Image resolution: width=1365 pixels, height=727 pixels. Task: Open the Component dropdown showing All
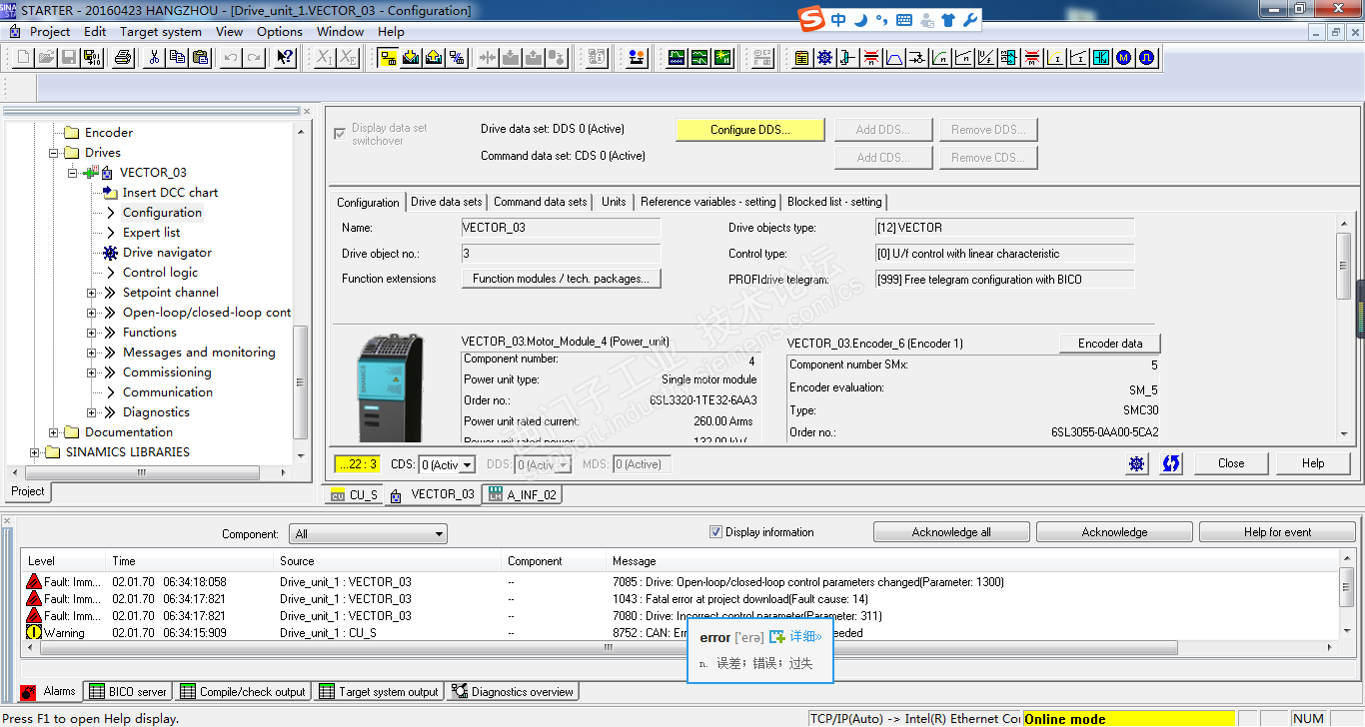point(368,534)
